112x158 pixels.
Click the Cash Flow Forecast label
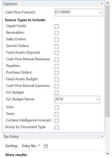(20, 12)
